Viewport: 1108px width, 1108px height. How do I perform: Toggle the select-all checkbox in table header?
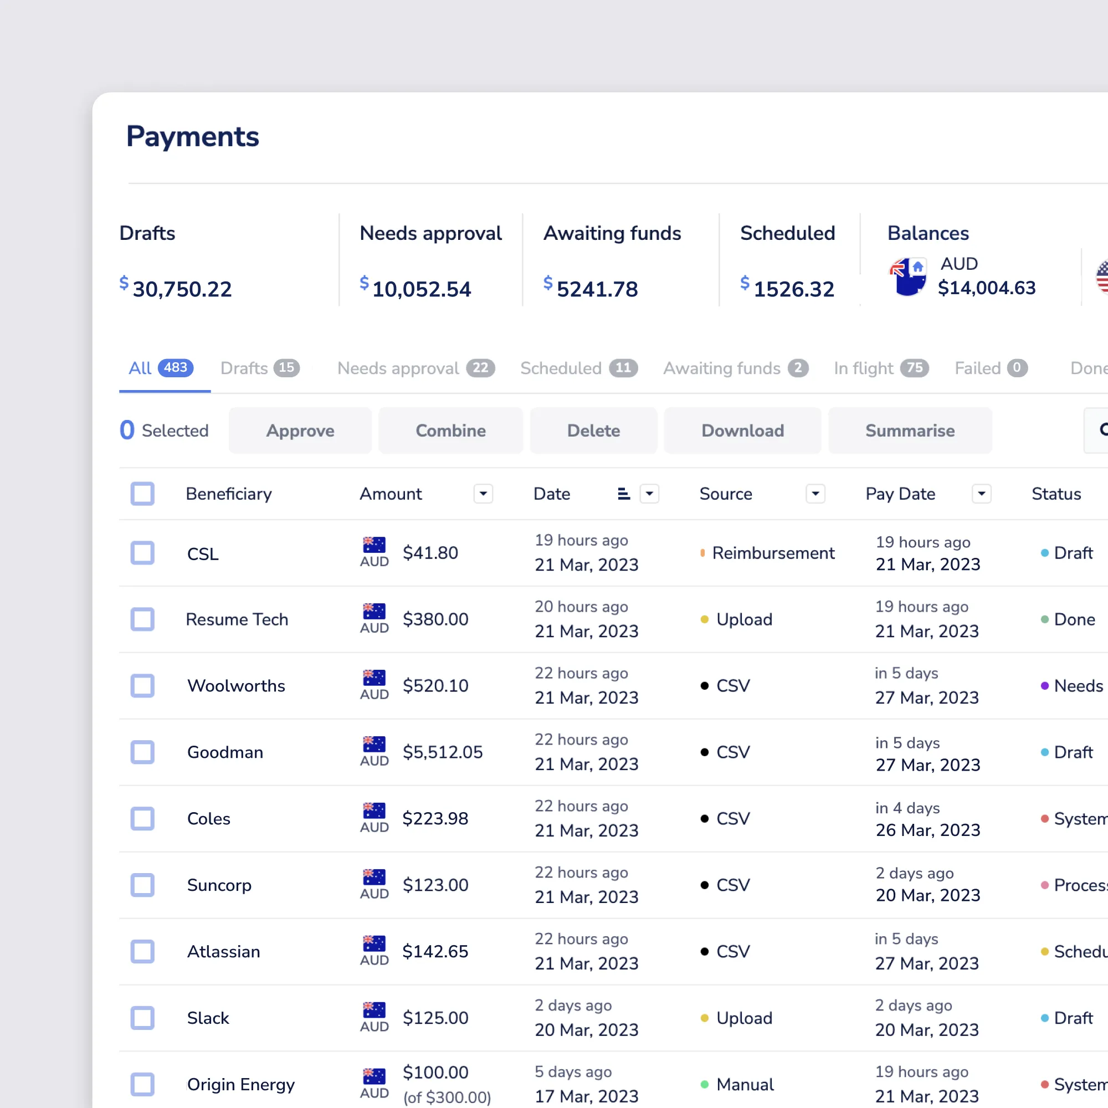142,494
